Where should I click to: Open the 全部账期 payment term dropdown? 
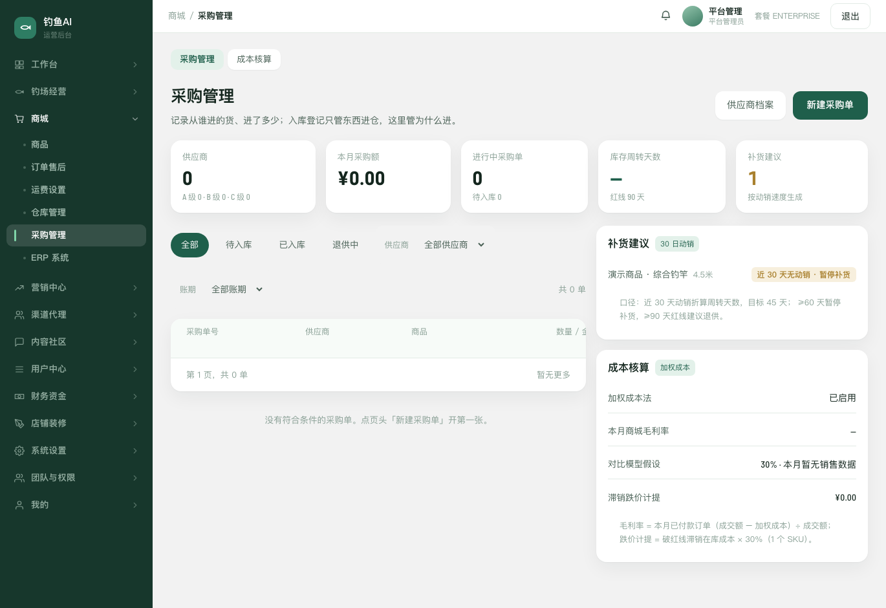tap(237, 290)
